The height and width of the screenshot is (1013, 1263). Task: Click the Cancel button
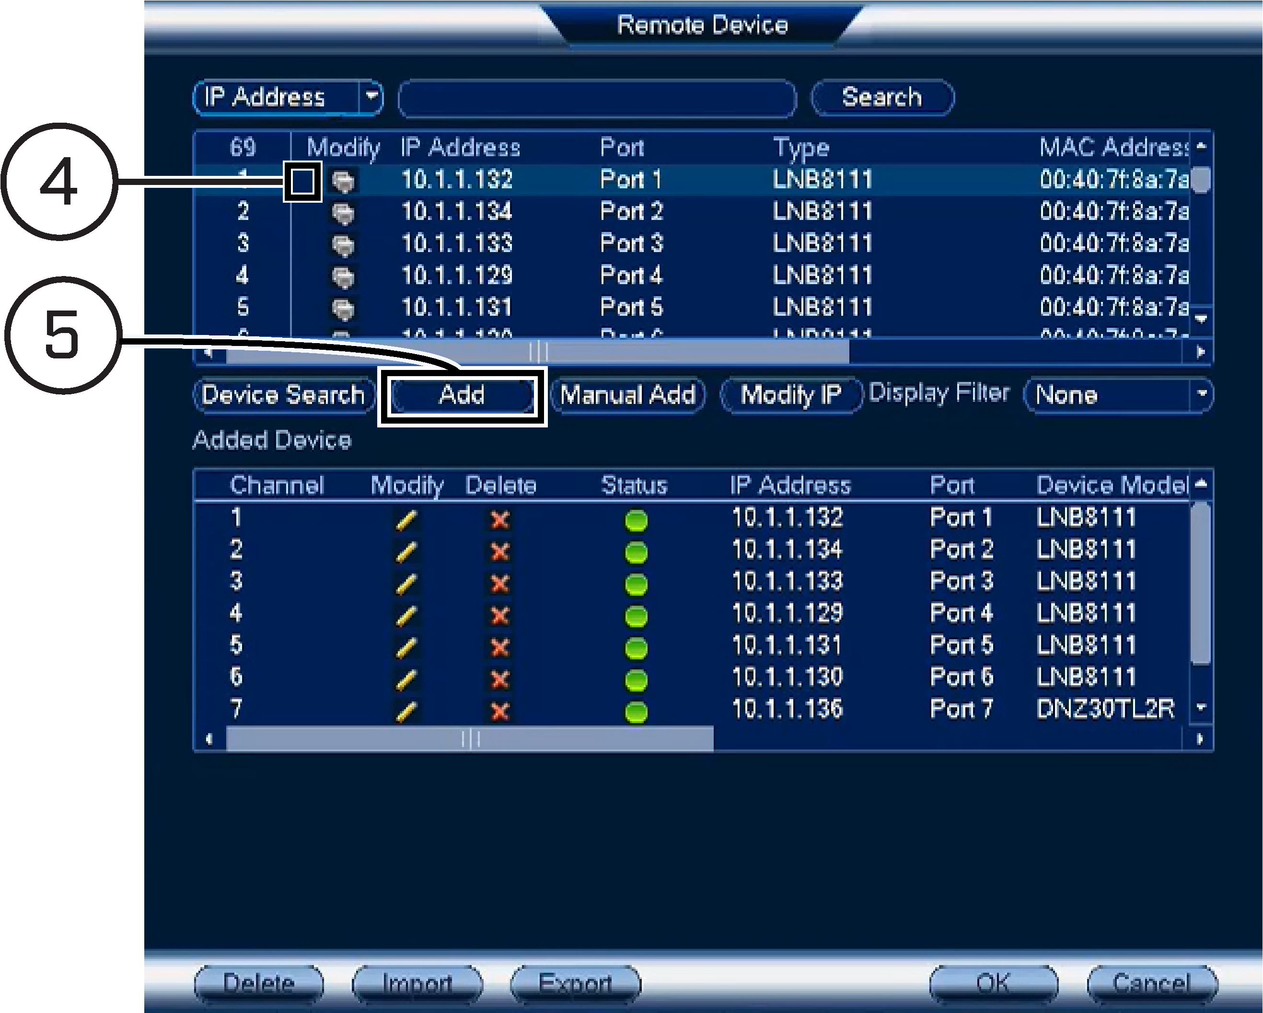1152,983
